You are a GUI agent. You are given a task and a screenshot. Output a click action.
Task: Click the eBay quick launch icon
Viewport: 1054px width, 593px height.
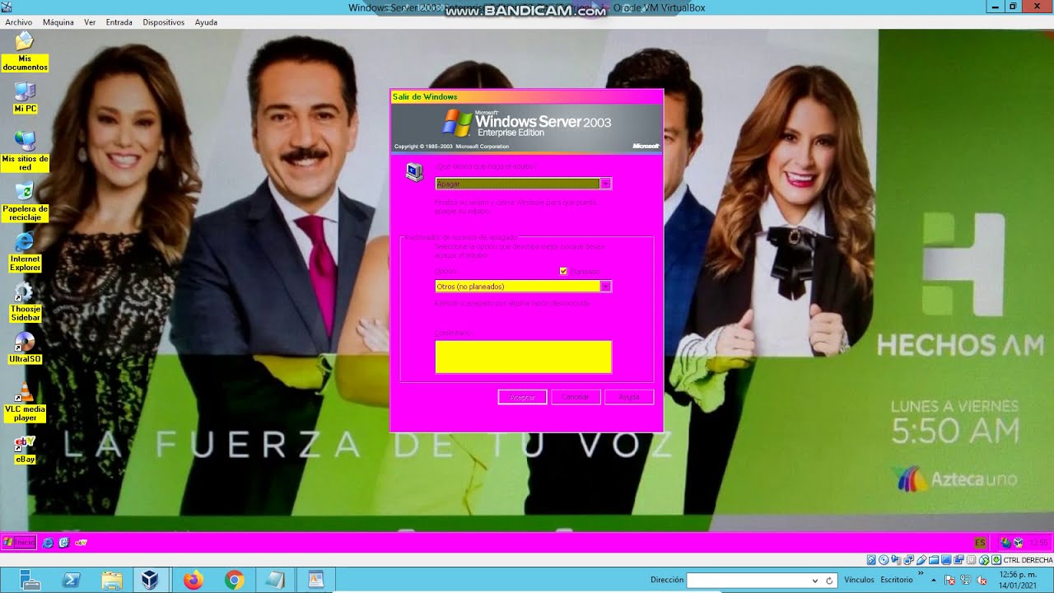(81, 543)
